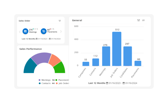This screenshot has width=168, height=103.
Task: Click General chart end date calendar icon
Action: pyautogui.click(x=124, y=83)
